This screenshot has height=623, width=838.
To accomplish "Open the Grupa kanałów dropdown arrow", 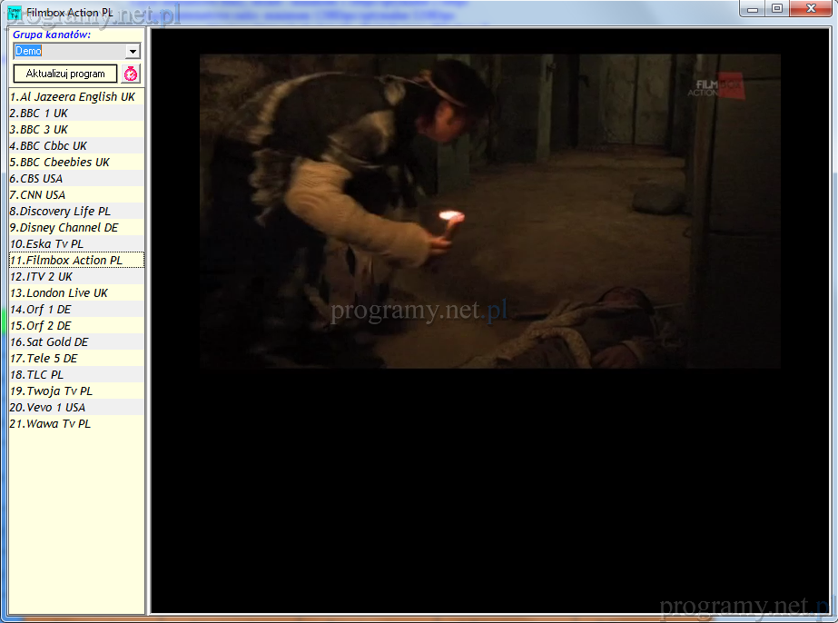I will (x=133, y=52).
